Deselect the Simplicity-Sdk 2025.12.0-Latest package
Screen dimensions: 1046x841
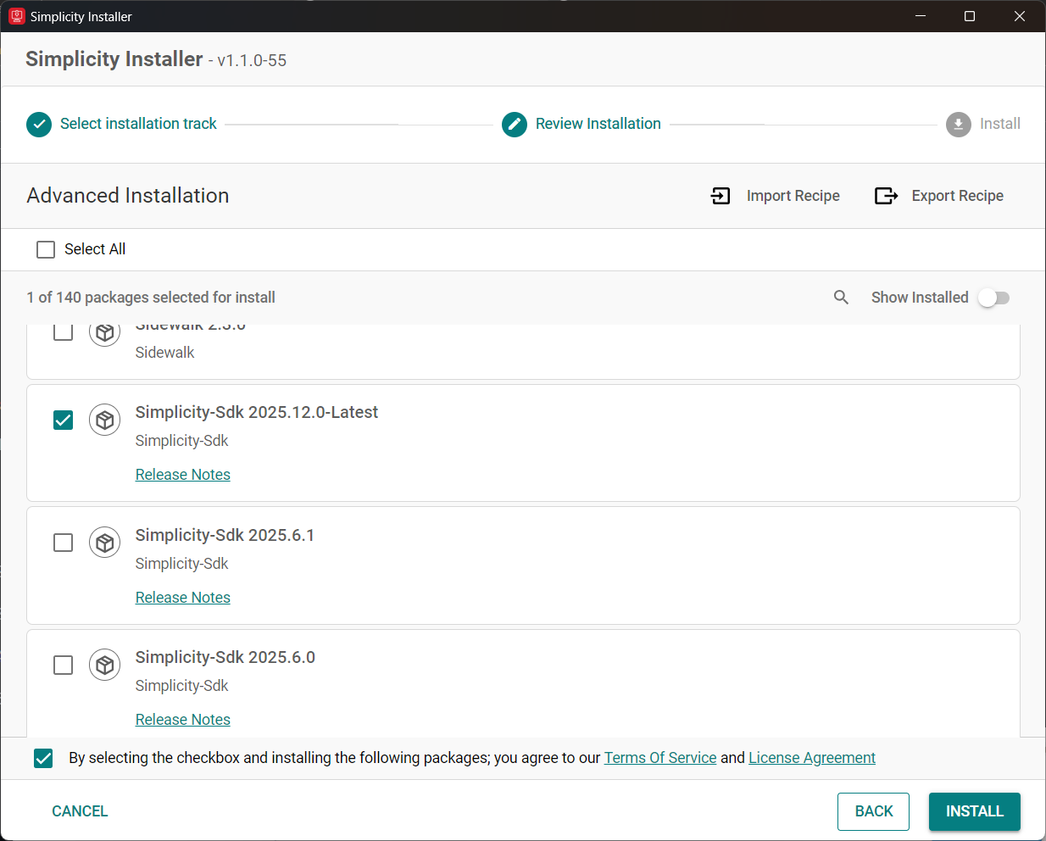coord(63,420)
